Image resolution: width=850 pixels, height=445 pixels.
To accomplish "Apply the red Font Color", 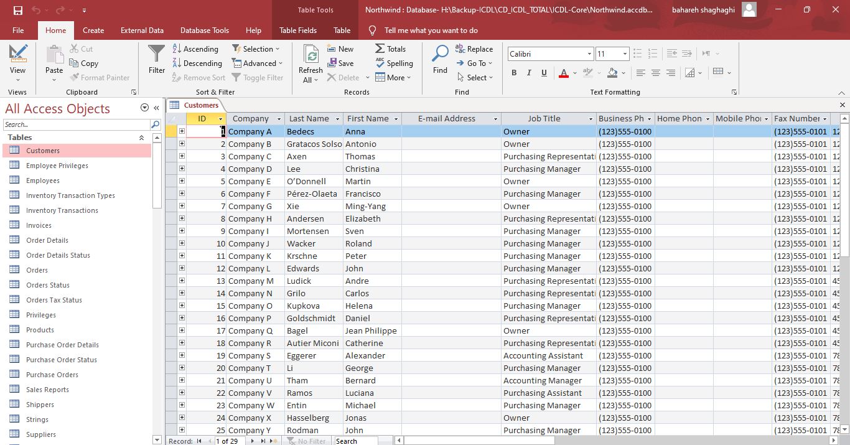I will tap(564, 73).
